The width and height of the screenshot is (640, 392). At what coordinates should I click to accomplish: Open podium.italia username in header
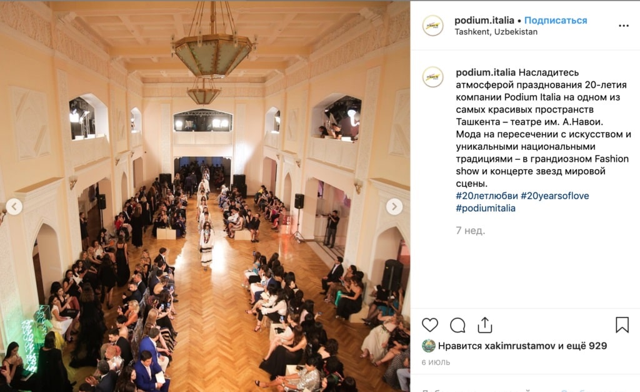click(x=484, y=21)
